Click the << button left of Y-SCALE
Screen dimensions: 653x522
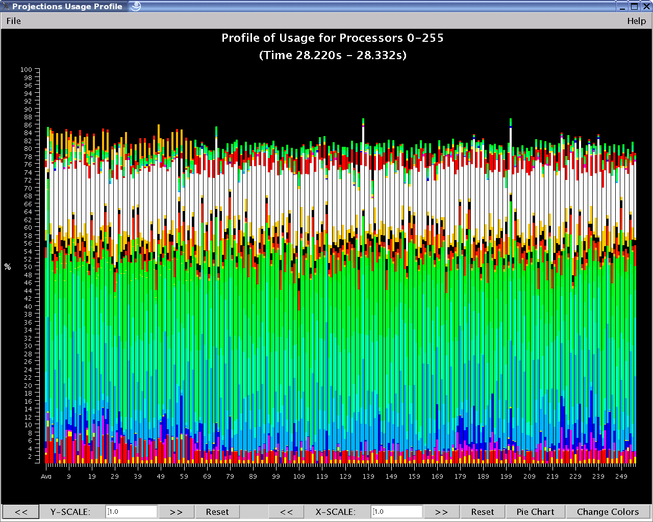pos(21,512)
